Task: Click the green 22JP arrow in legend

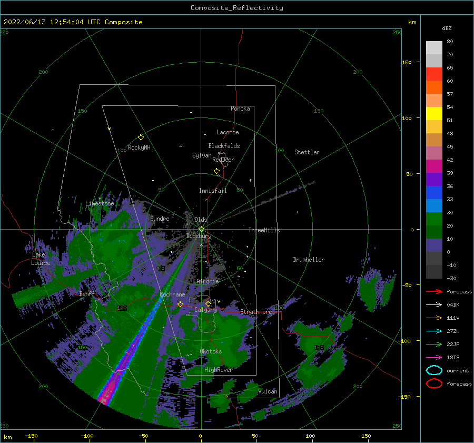Action: pos(434,344)
